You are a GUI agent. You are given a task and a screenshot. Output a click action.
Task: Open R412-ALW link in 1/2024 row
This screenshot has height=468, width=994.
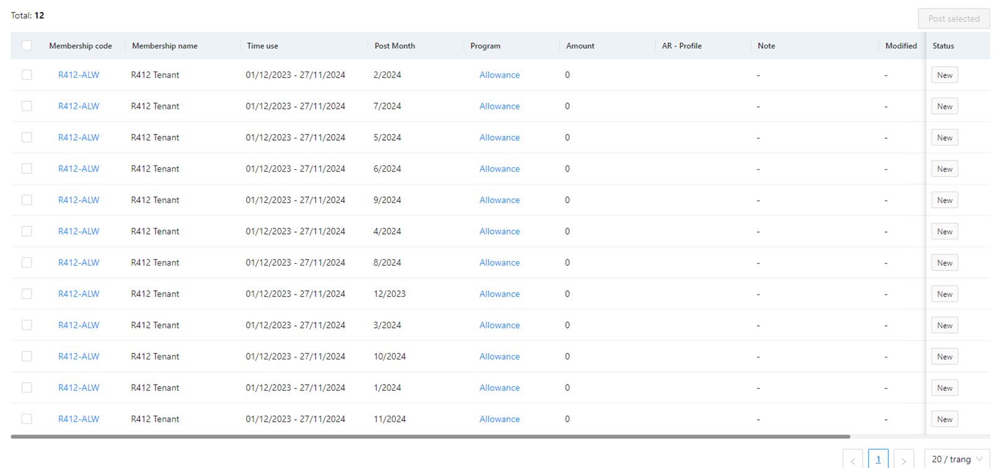[x=78, y=388]
